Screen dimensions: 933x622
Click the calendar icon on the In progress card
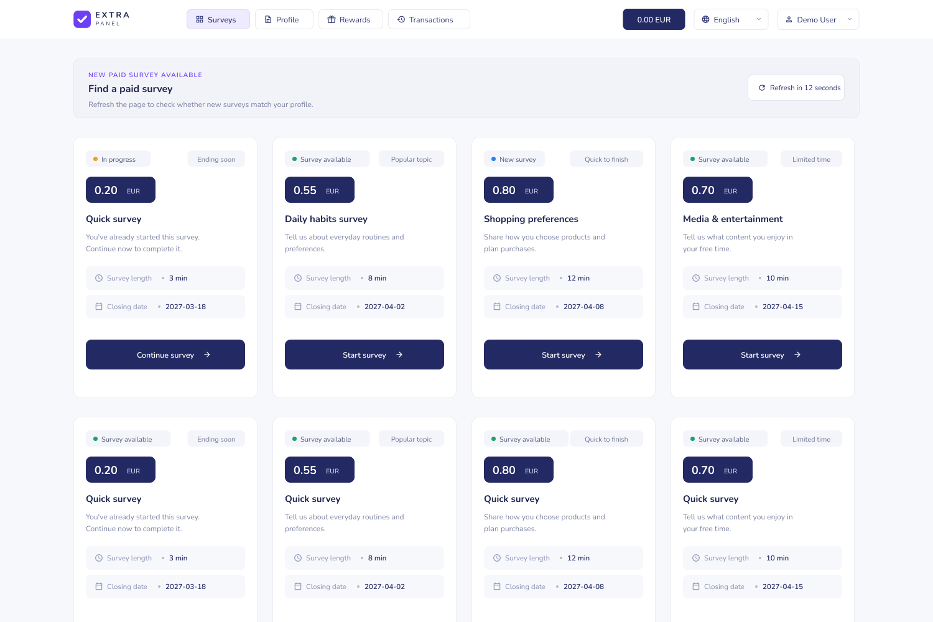(x=99, y=307)
